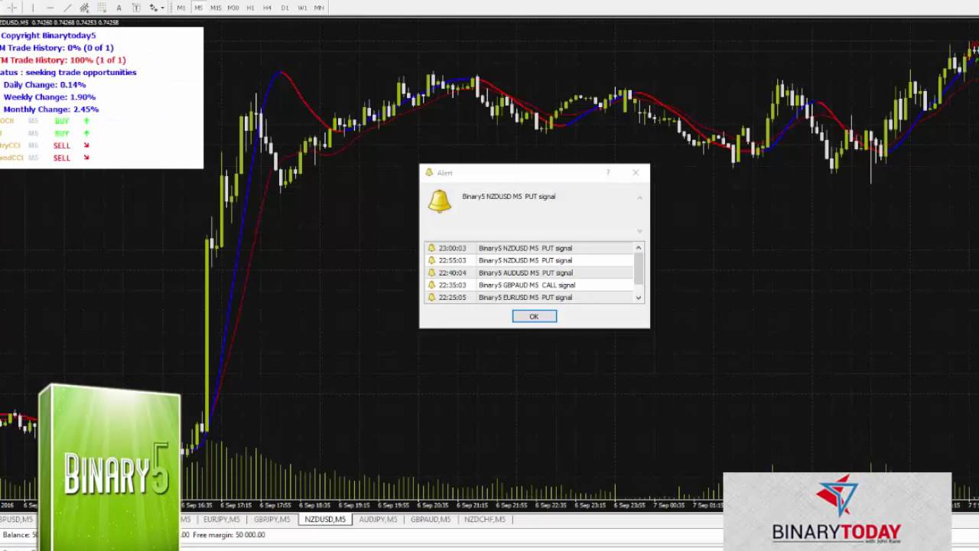Click the Binary Today logo
This screenshot has width=979, height=551.
tap(837, 510)
